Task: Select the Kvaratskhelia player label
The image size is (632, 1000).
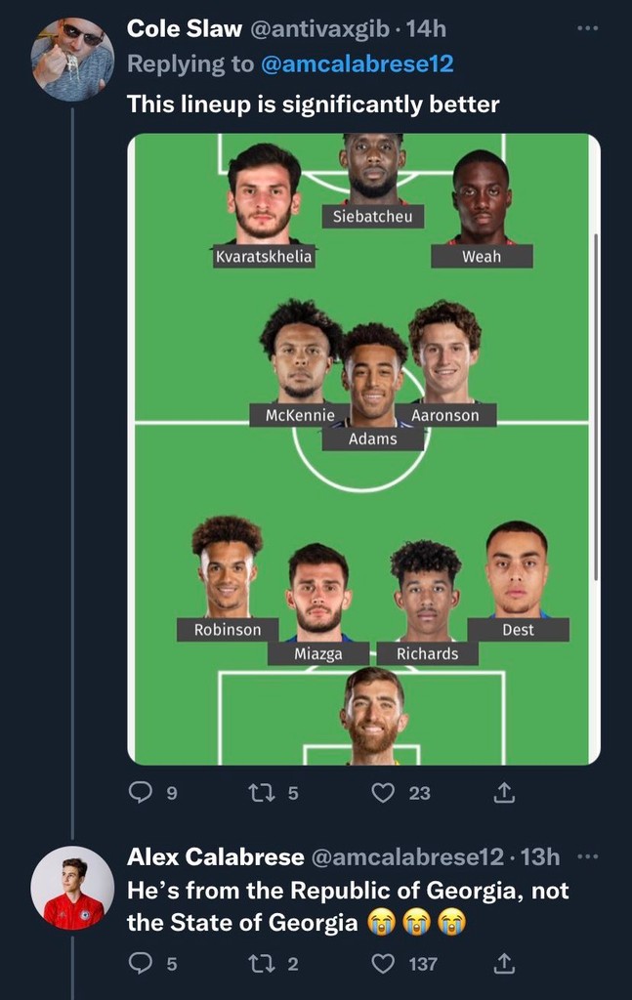Action: point(264,257)
